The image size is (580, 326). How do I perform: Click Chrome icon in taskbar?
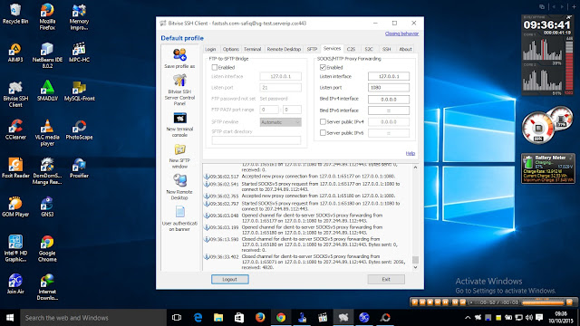coord(281,318)
